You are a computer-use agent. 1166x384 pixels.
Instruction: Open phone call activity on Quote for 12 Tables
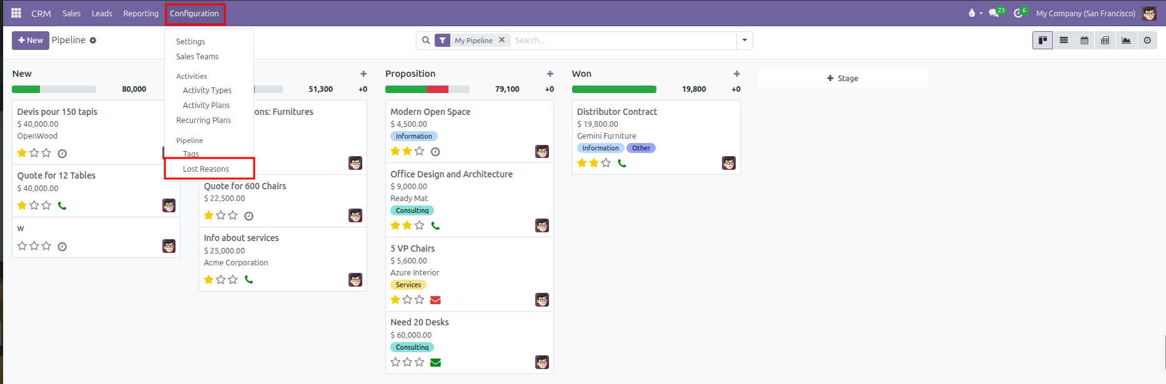pyautogui.click(x=62, y=205)
